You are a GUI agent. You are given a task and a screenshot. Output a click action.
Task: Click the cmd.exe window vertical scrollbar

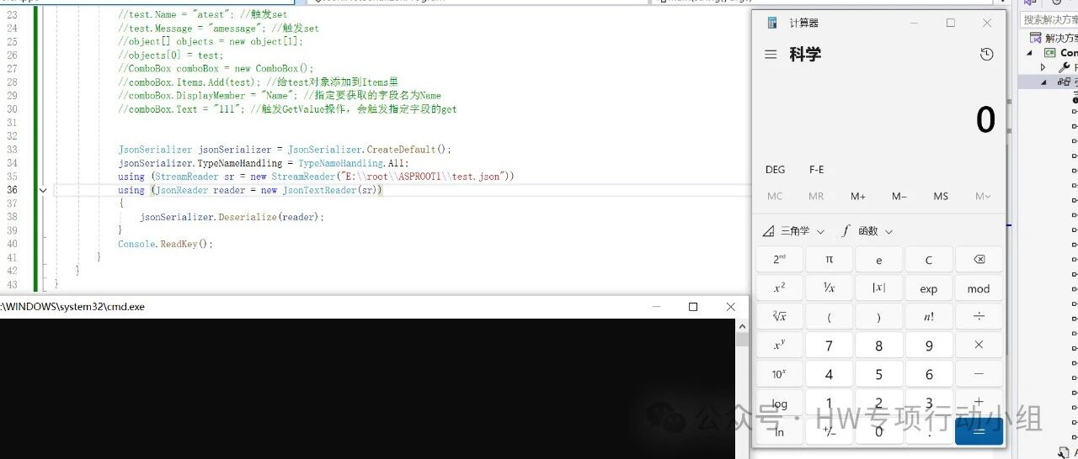[x=742, y=388]
